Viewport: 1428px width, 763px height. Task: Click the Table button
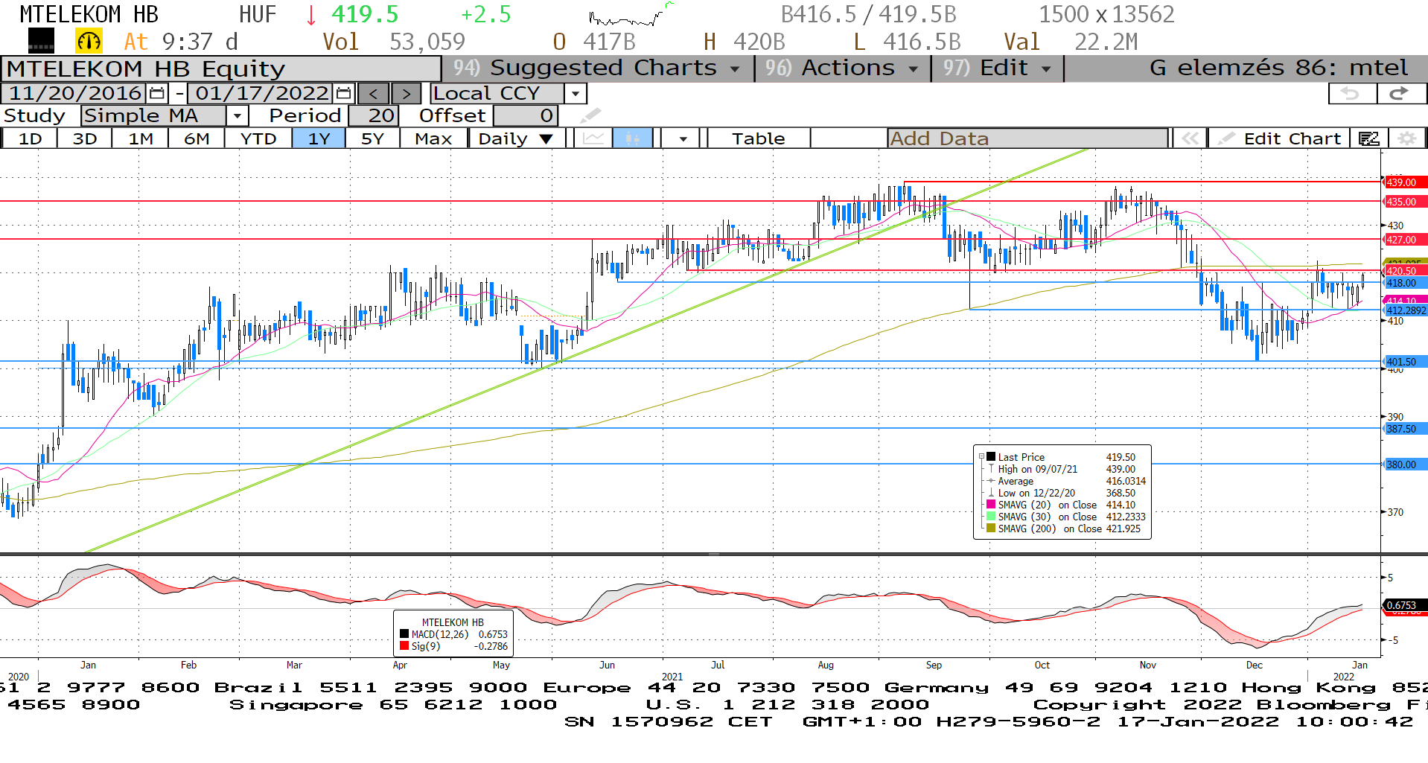pyautogui.click(x=758, y=138)
